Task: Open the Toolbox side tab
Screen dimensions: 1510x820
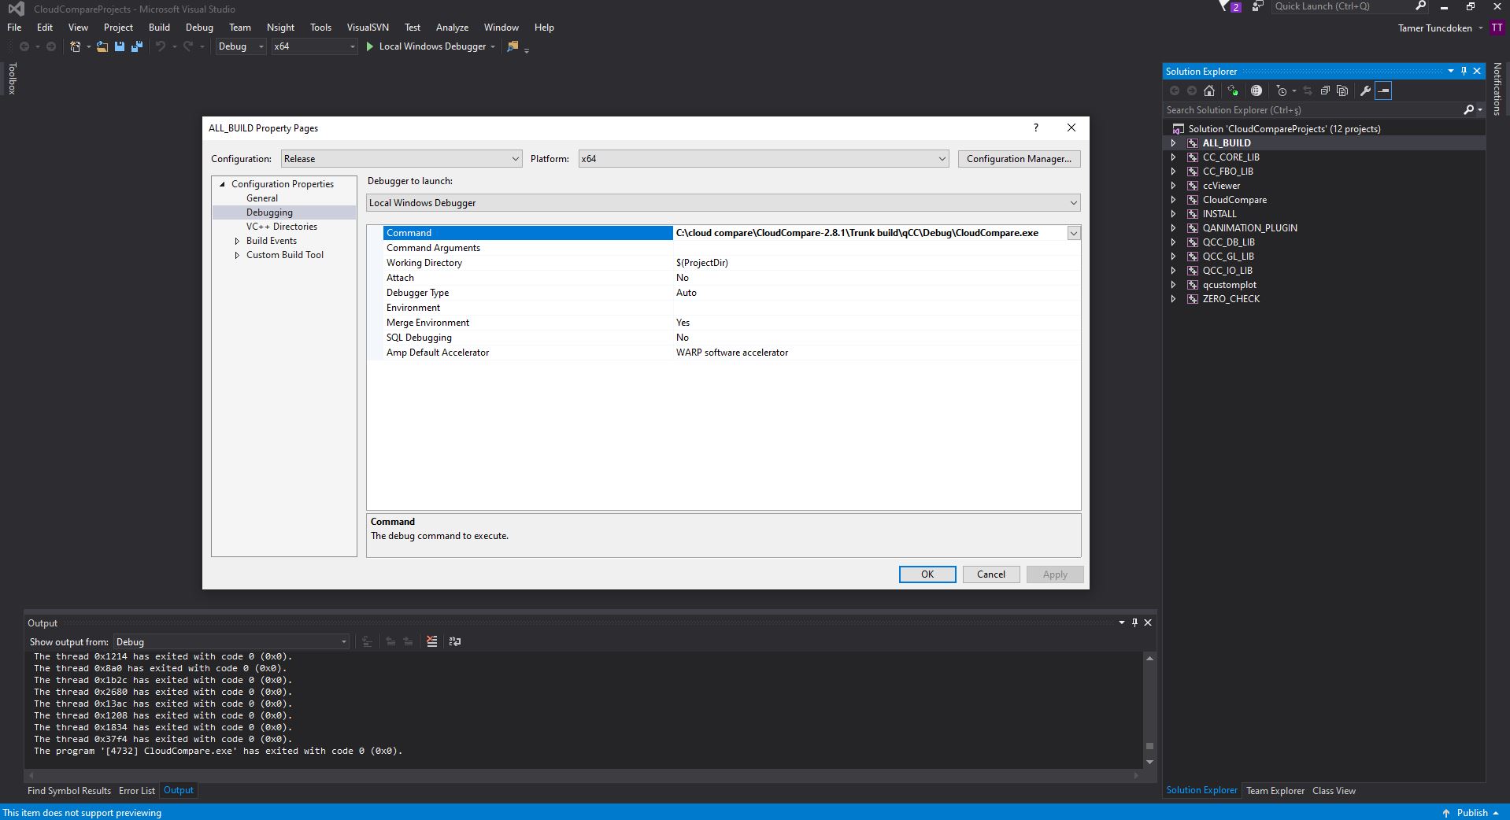Action: click(x=12, y=79)
